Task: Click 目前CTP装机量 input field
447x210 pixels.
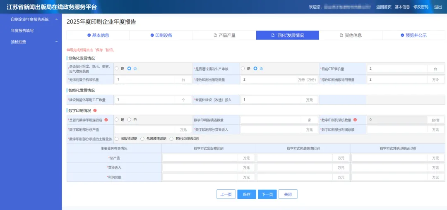Action: (397, 69)
